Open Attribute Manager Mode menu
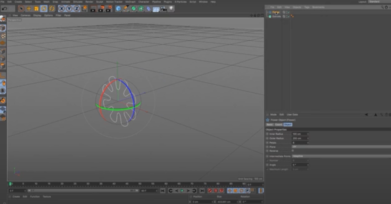The height and width of the screenshot is (204, 391). pos(273,115)
